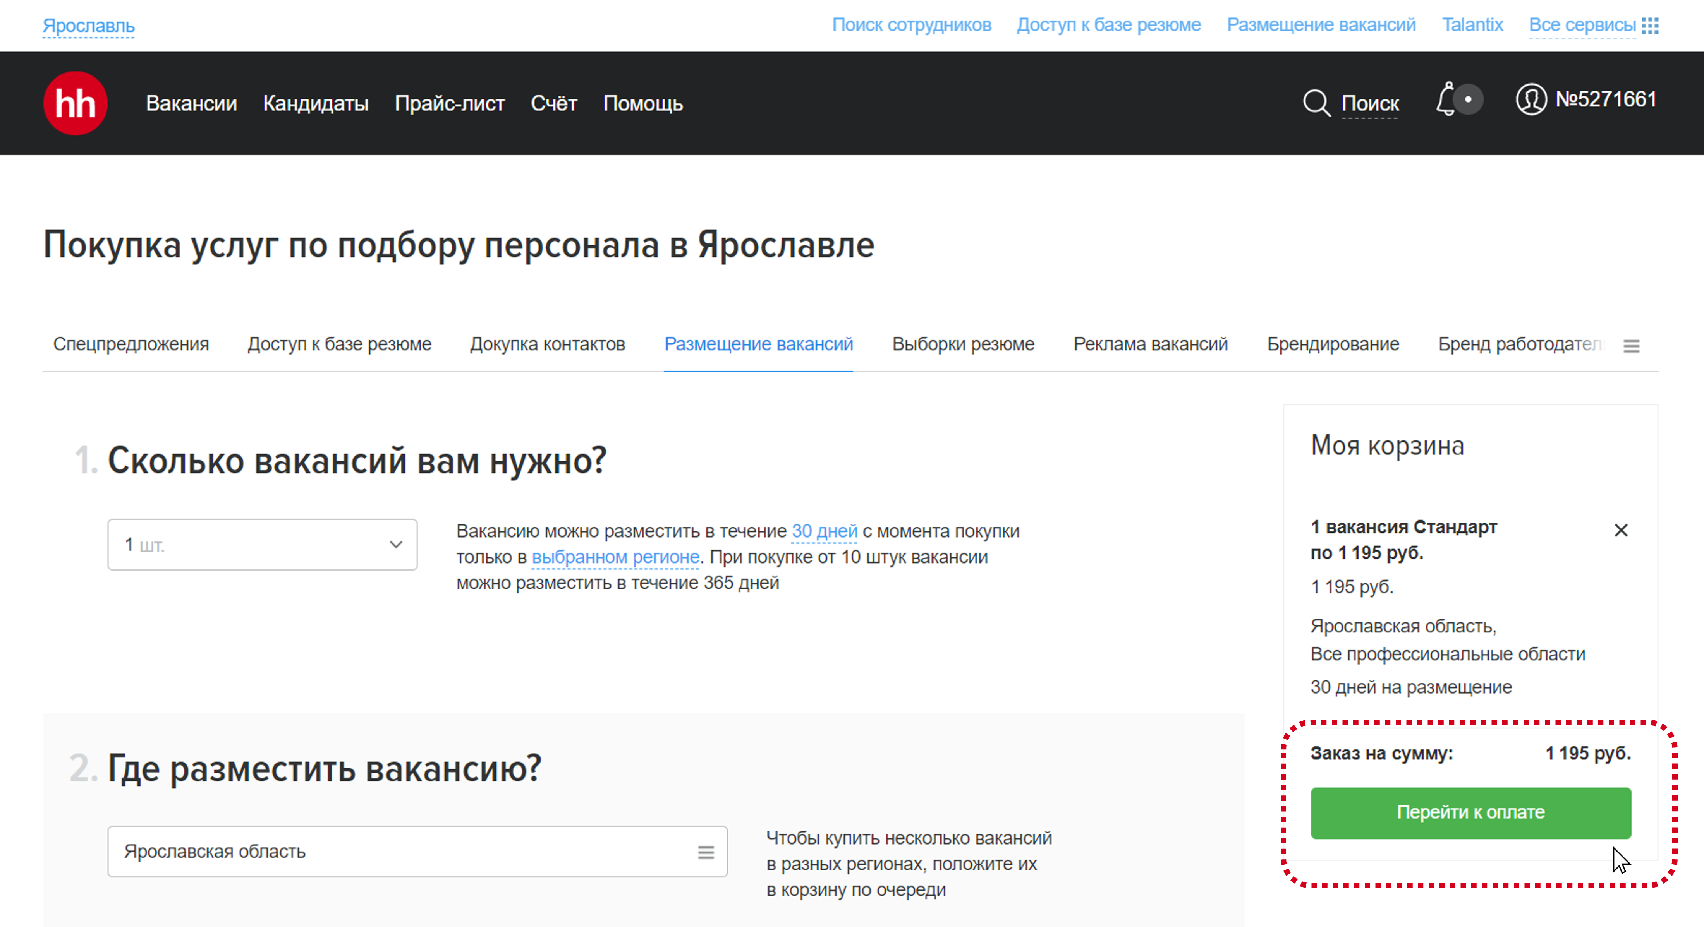Open Talantix link

pos(1472,25)
